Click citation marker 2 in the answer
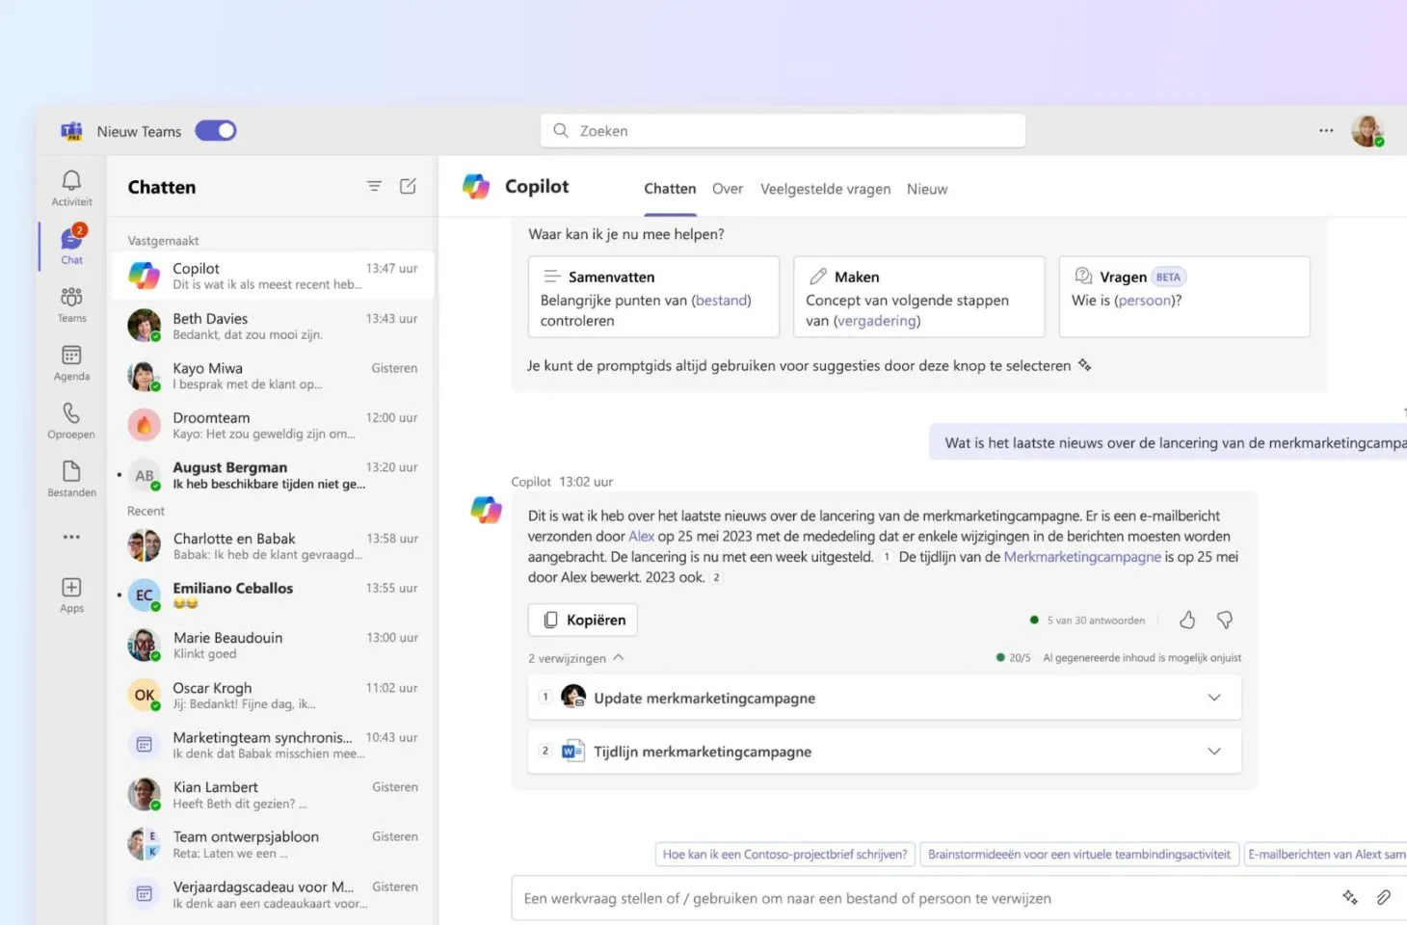 [716, 577]
